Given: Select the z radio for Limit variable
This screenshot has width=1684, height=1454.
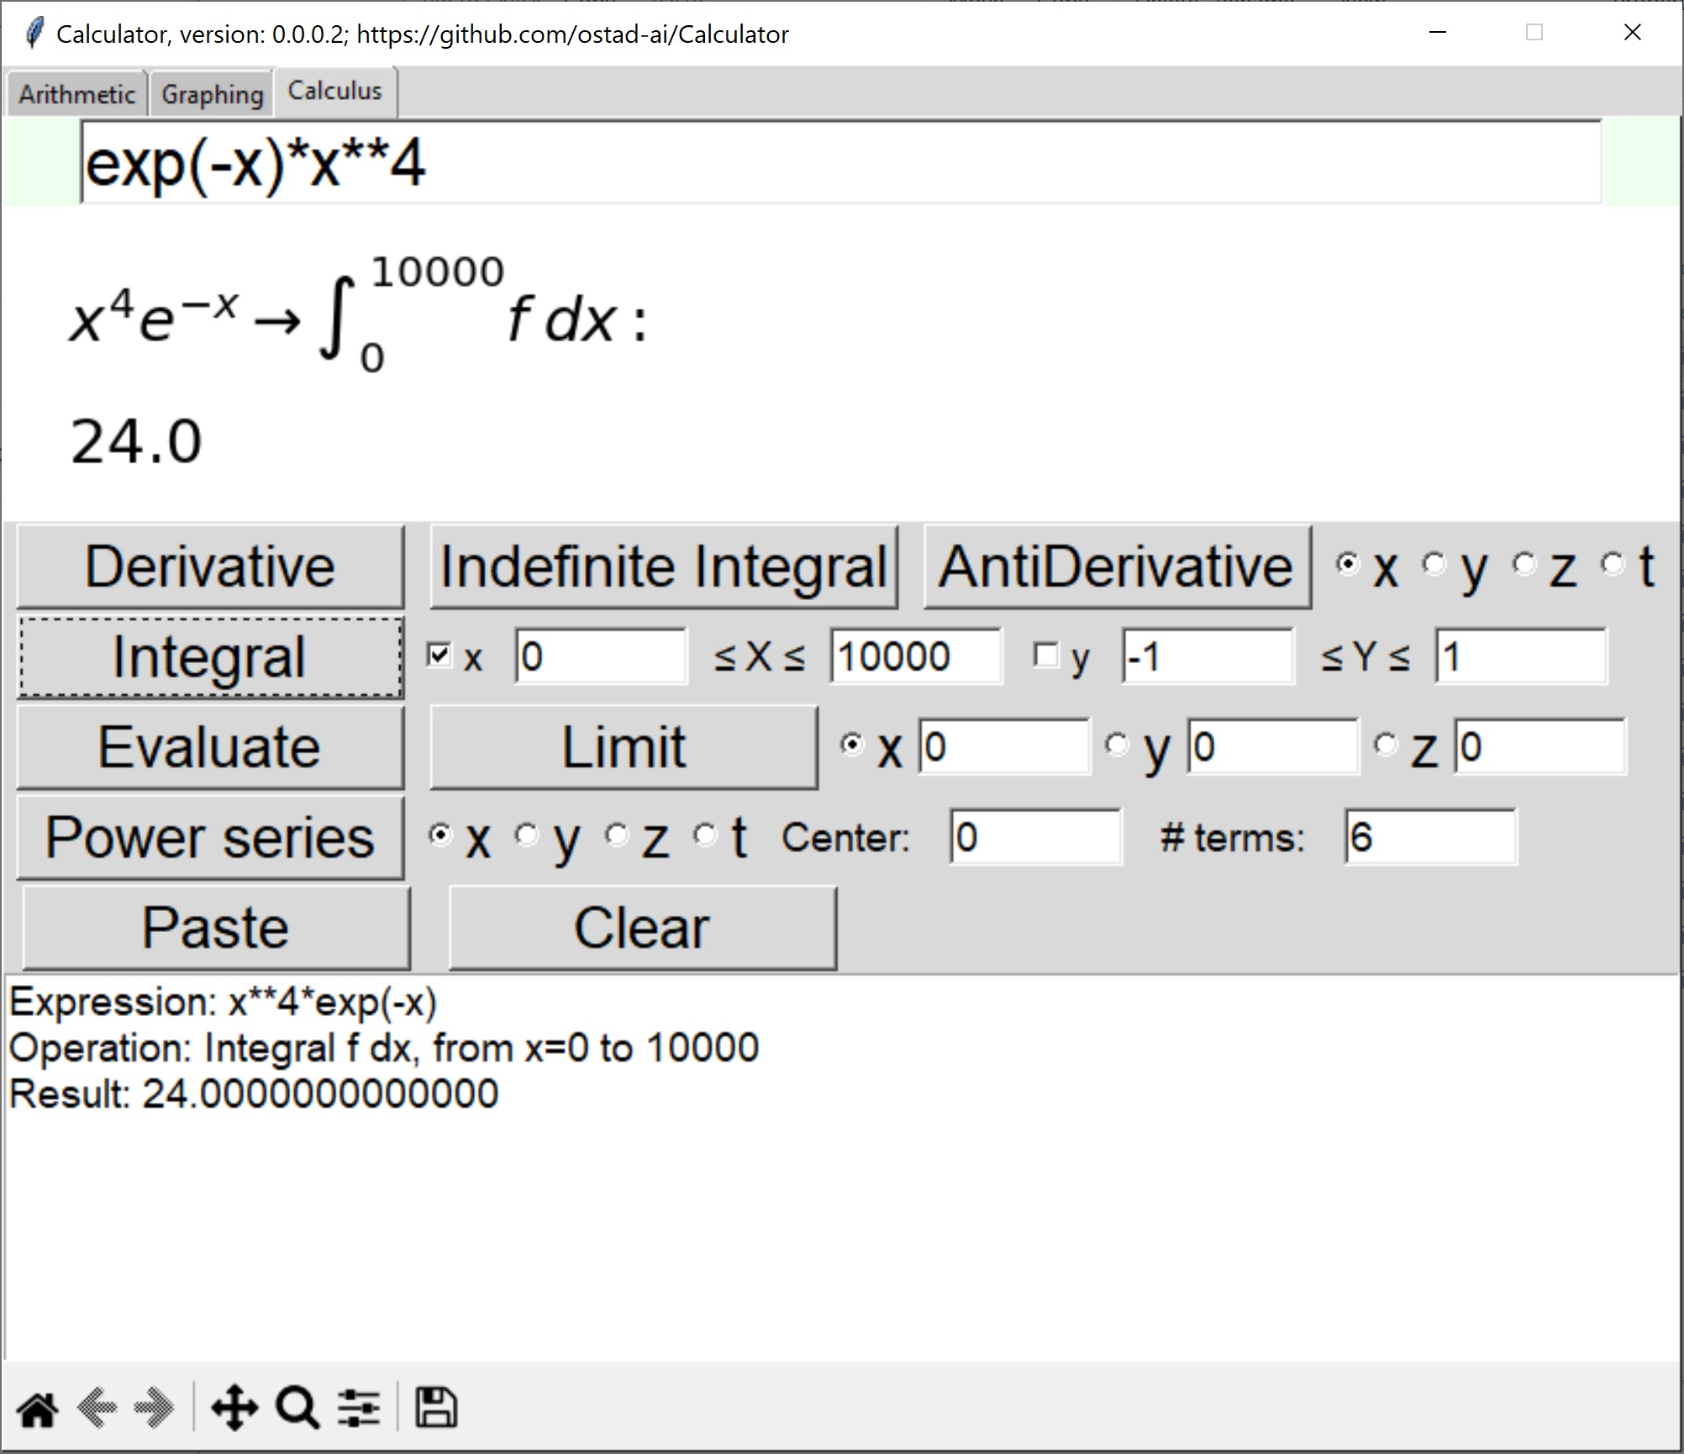Looking at the screenshot, I should tap(1386, 745).
